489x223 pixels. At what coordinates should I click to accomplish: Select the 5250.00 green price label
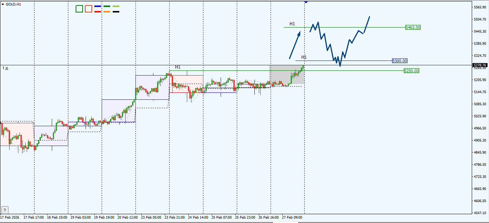[x=412, y=71]
